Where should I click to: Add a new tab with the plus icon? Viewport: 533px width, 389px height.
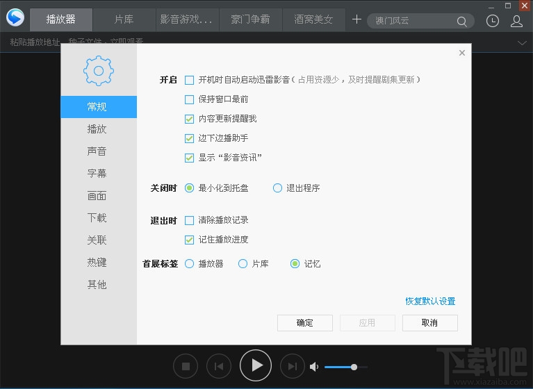[356, 19]
